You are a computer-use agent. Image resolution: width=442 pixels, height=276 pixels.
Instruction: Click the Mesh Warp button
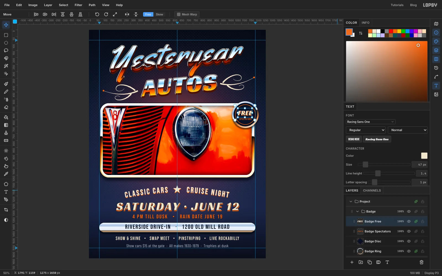click(x=187, y=14)
